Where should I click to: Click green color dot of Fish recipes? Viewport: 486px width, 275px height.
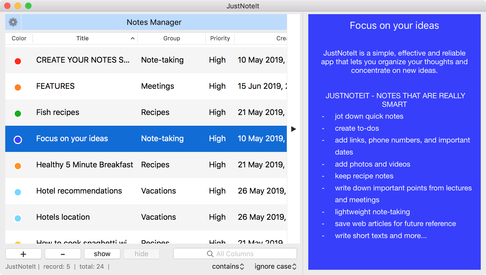click(x=18, y=113)
